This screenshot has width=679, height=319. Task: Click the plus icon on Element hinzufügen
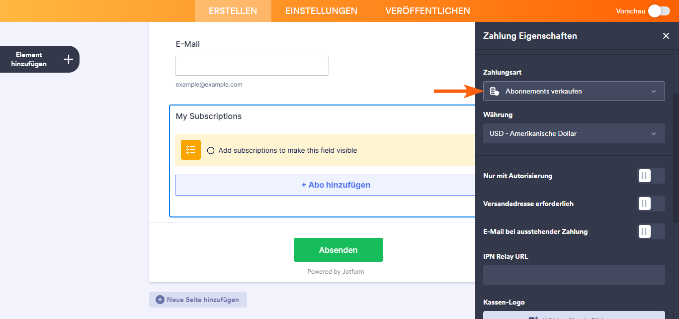pos(68,59)
